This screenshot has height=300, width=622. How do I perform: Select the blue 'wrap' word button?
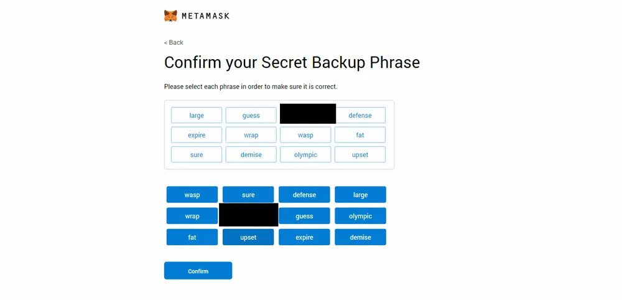(192, 216)
